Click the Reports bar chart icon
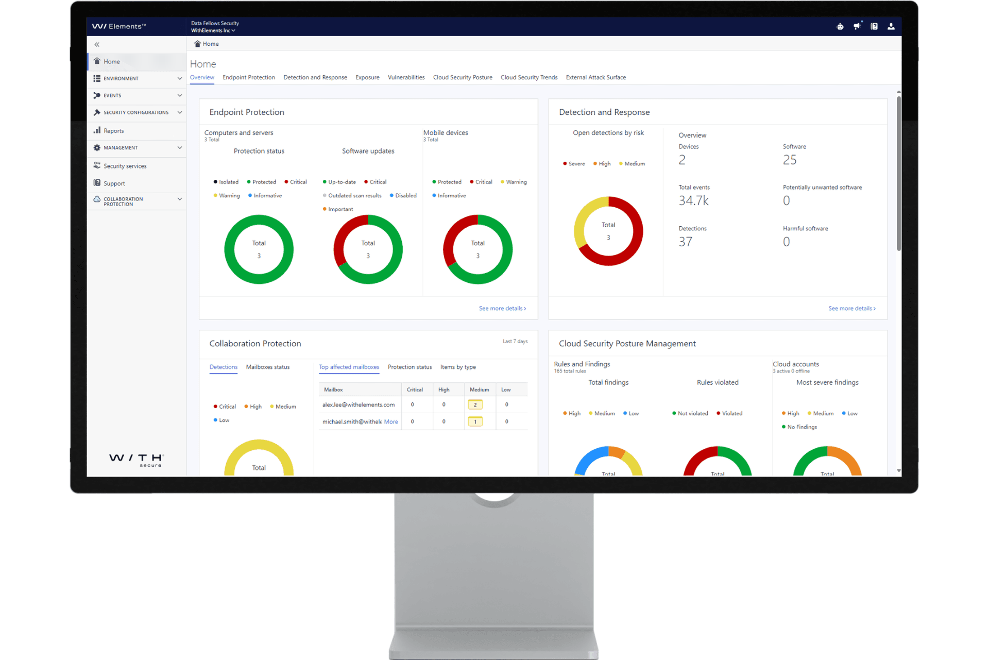This screenshot has width=989, height=660. (x=97, y=130)
